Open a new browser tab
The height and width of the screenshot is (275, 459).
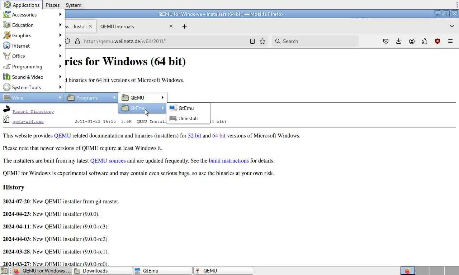click(x=184, y=26)
